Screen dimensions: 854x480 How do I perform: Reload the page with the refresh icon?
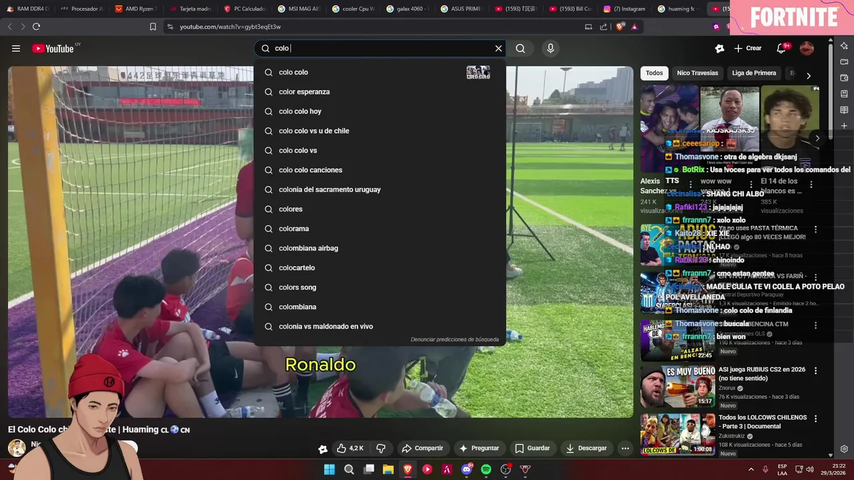coord(36,27)
